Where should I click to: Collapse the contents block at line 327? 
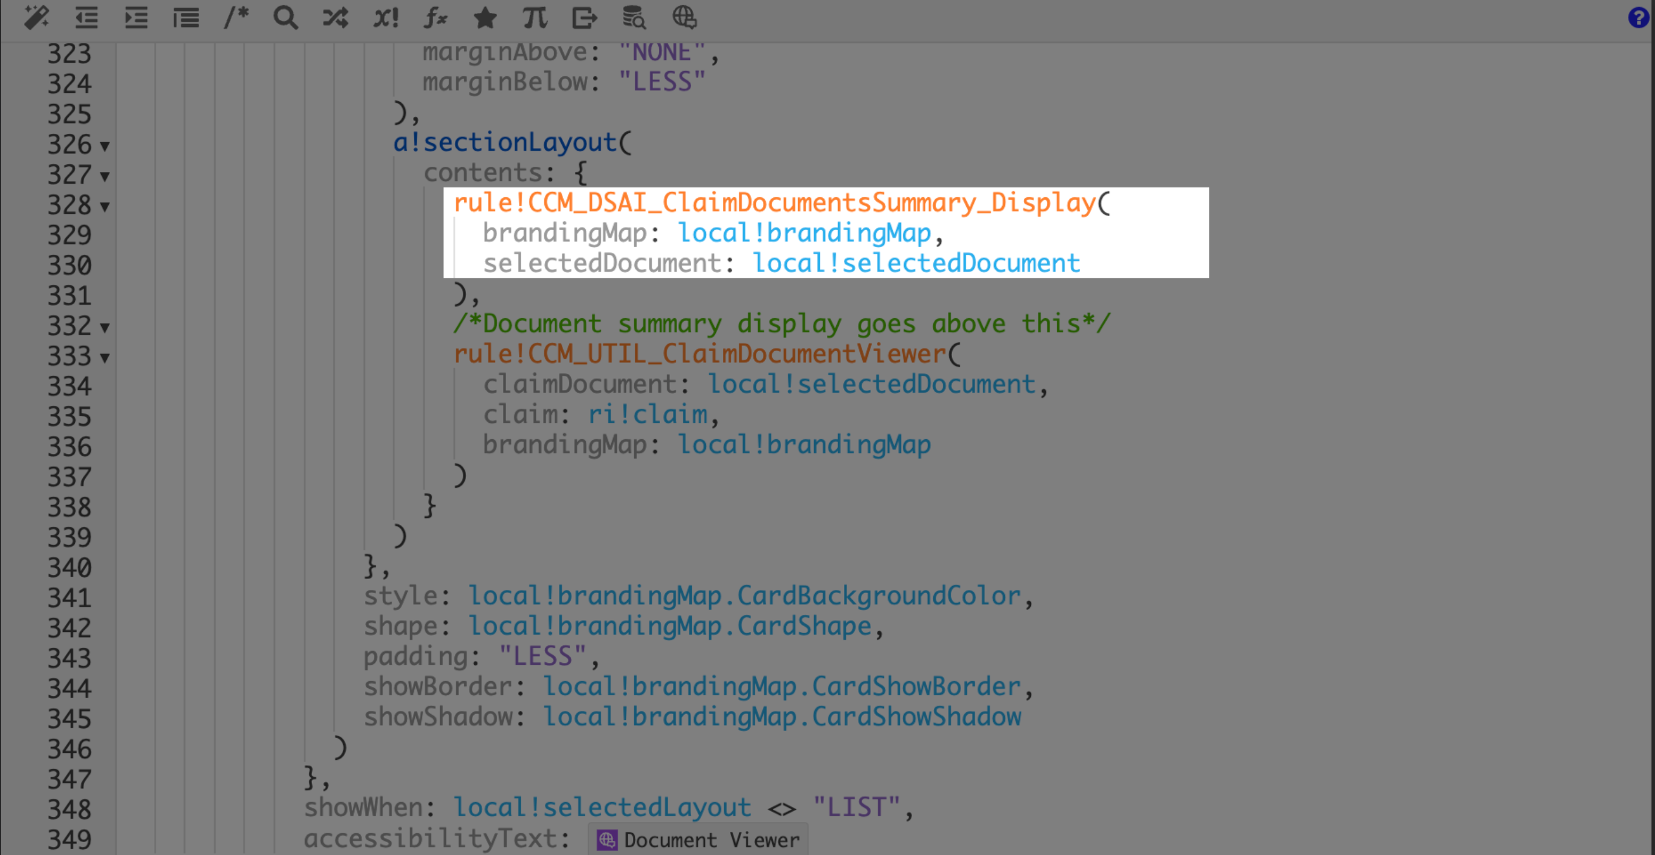tap(105, 177)
